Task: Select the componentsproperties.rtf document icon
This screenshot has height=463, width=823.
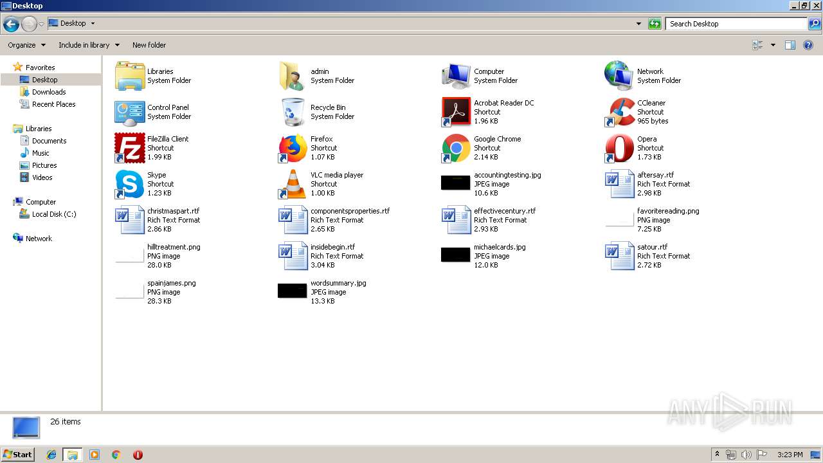Action: tap(293, 220)
